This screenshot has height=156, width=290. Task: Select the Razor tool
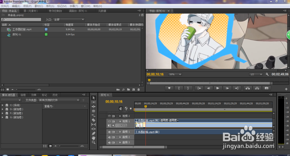[94, 120]
